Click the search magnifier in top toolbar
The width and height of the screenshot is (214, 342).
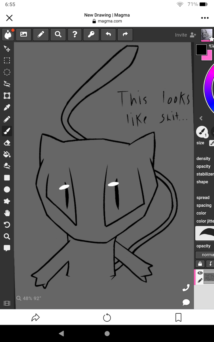(58, 35)
